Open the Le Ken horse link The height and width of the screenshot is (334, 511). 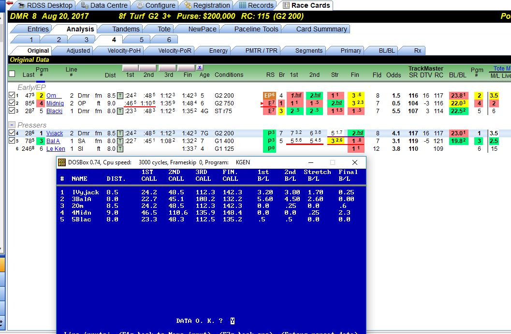[x=56, y=149]
